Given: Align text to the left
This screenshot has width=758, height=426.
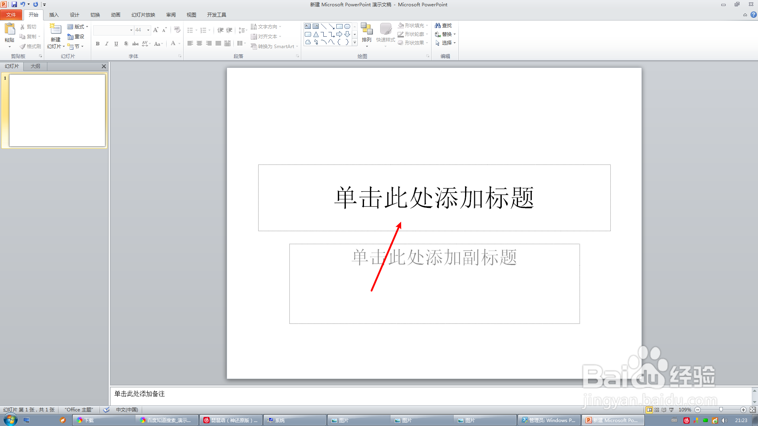Looking at the screenshot, I should click(x=190, y=43).
